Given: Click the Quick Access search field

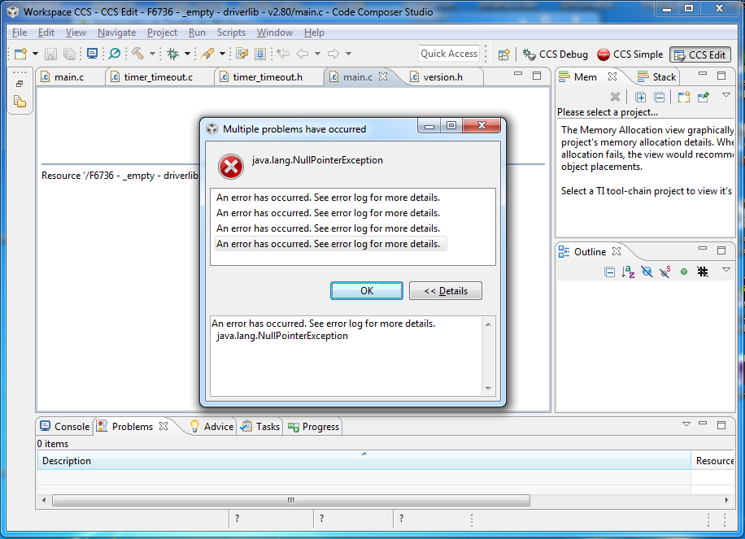Looking at the screenshot, I should click(449, 54).
